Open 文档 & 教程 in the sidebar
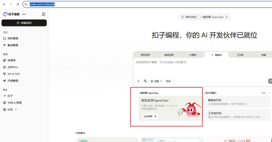This screenshot has height=142, width=272. tap(24, 103)
